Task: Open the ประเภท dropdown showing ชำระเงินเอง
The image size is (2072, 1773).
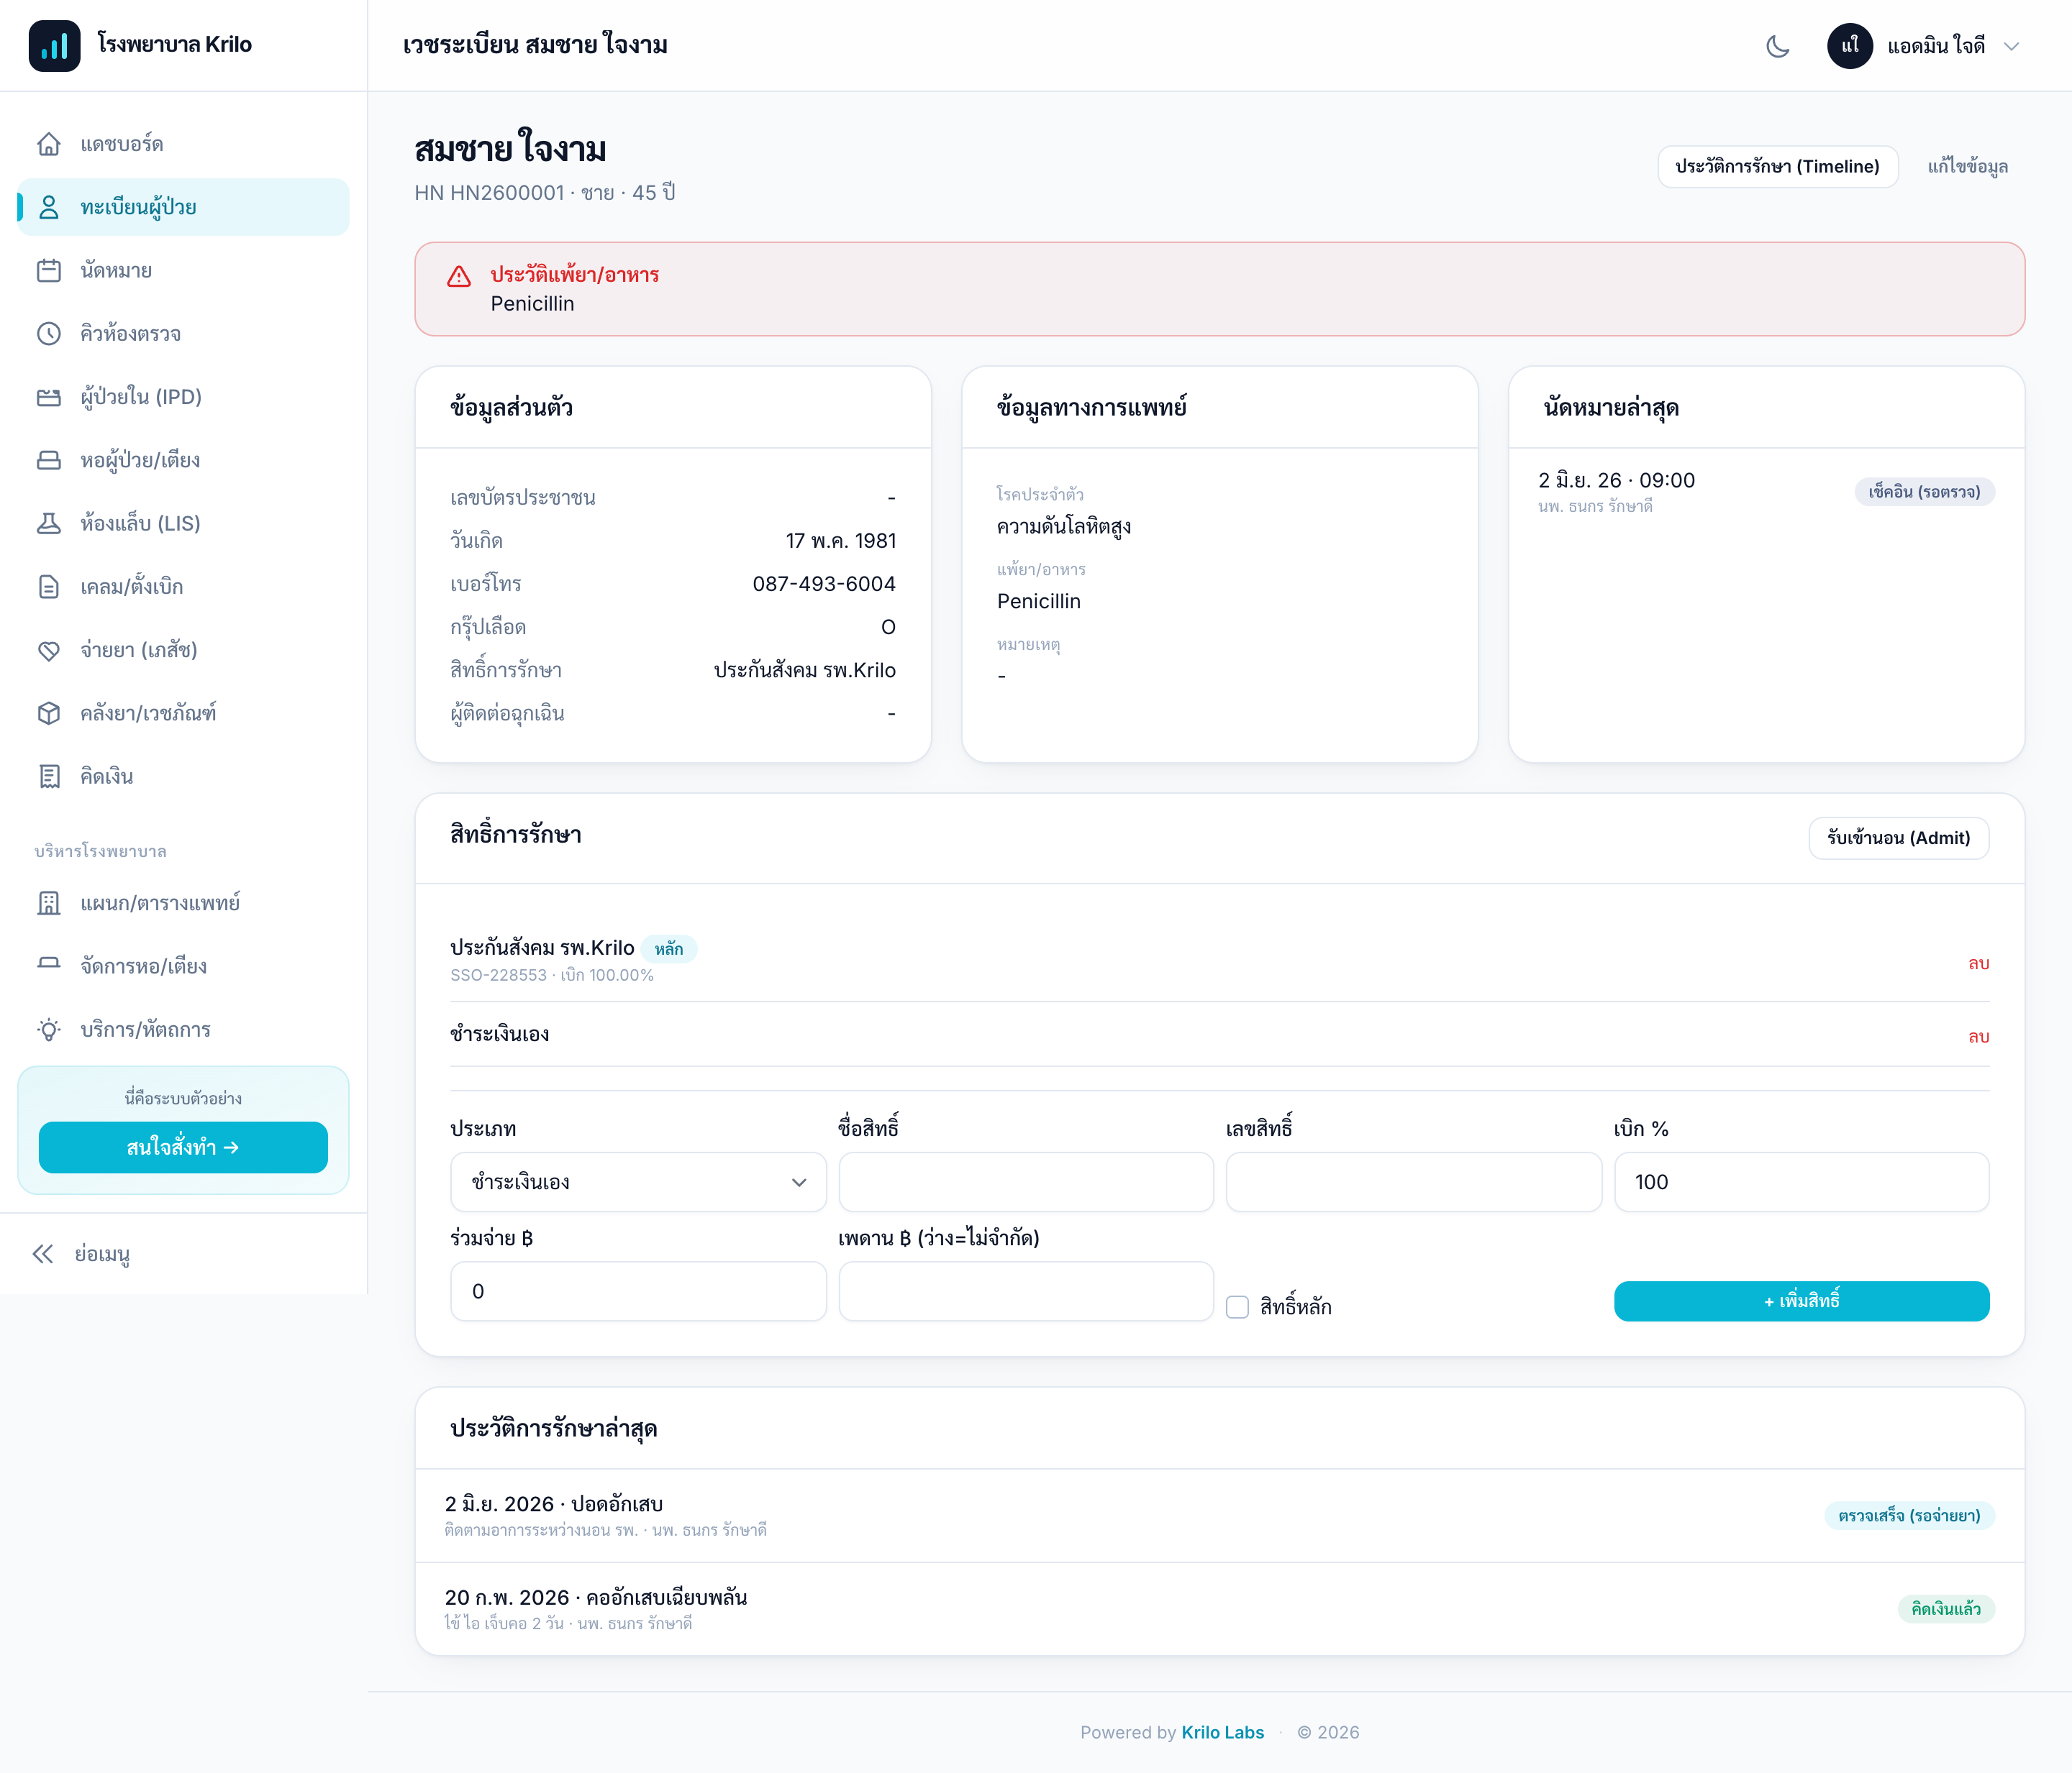Action: 638,1182
